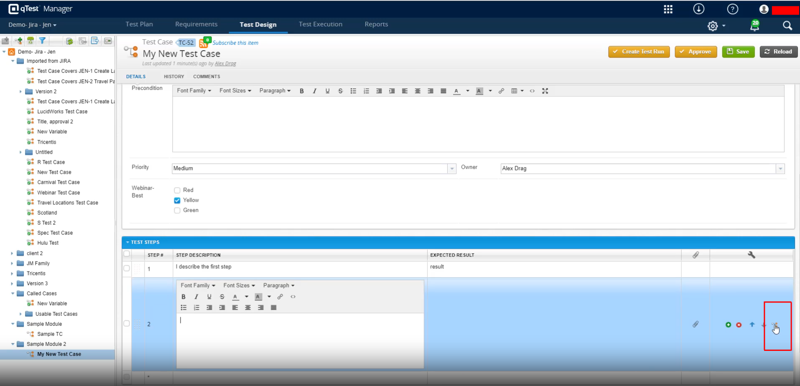This screenshot has width=800, height=386.
Task: Open Font Family dropdown in Precondition toolbar
Action: pyautogui.click(x=194, y=91)
